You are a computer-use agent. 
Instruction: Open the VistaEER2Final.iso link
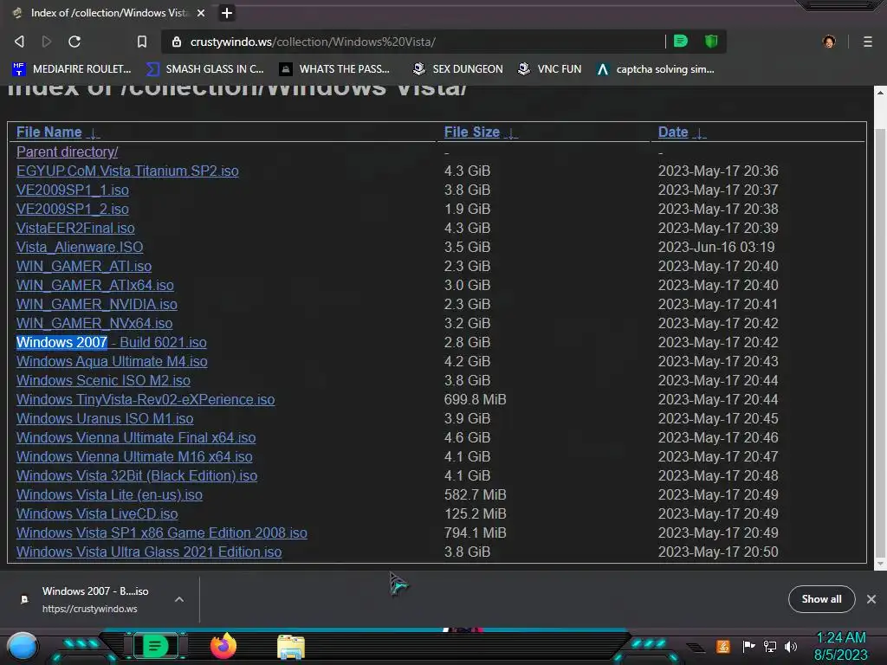[75, 228]
